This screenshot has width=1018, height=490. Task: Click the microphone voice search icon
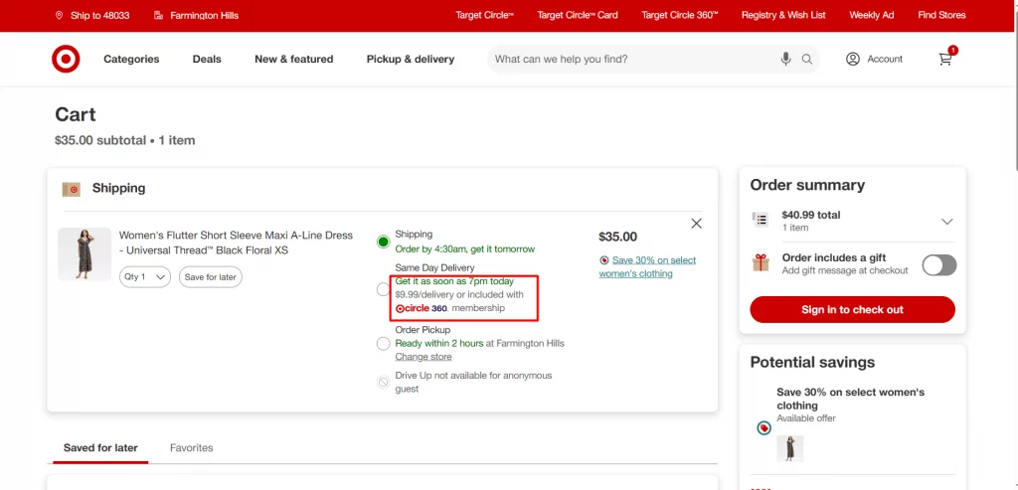[x=785, y=59]
